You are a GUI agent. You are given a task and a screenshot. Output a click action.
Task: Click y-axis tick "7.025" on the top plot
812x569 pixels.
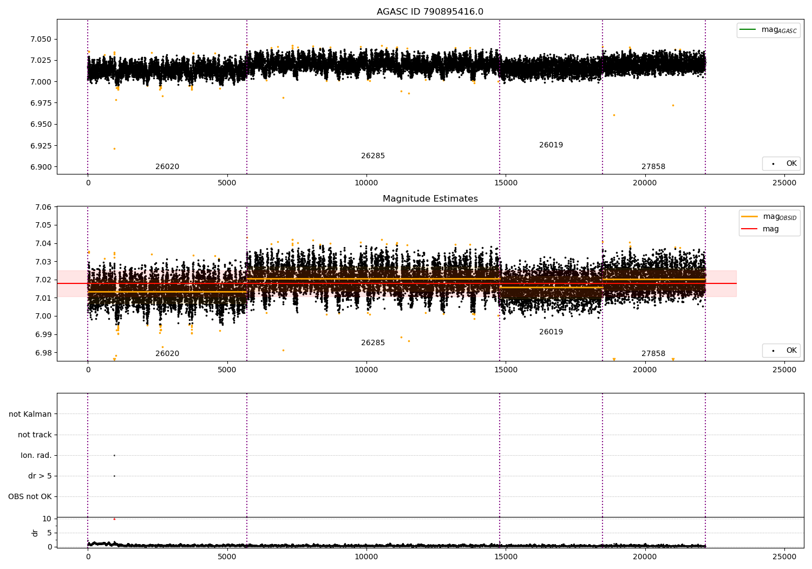click(x=41, y=60)
